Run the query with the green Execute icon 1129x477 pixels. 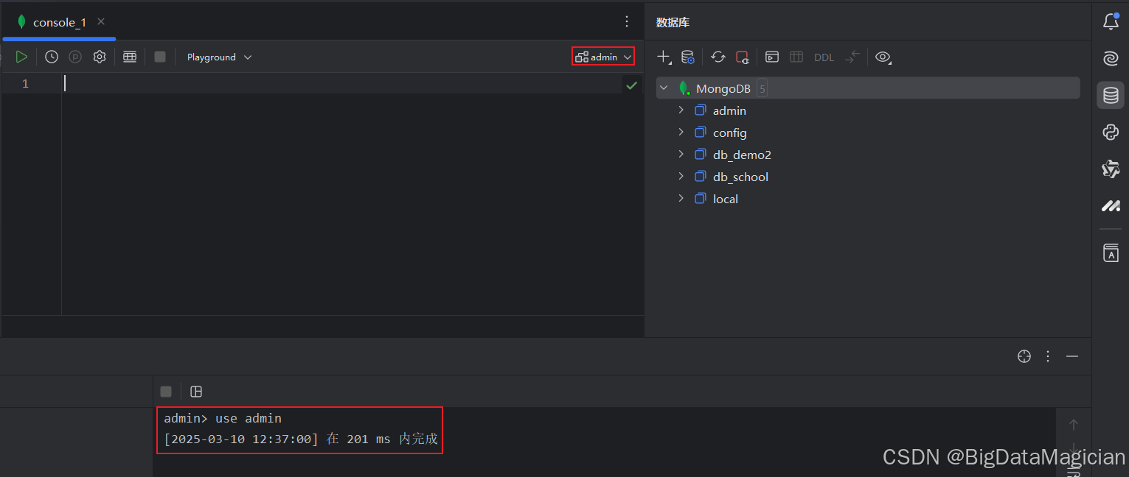coord(21,57)
